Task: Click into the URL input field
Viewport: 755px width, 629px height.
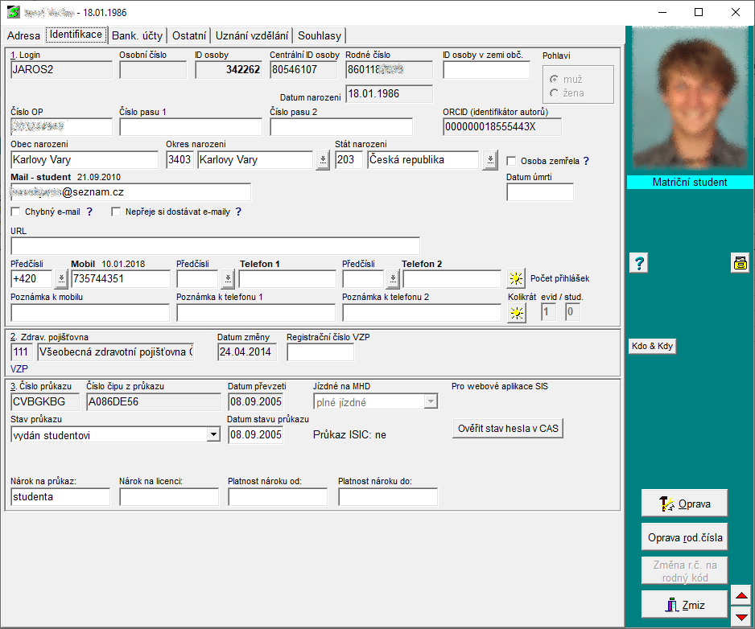Action: pyautogui.click(x=215, y=245)
